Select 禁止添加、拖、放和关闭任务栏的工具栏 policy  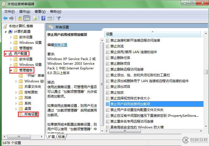click(x=140, y=75)
